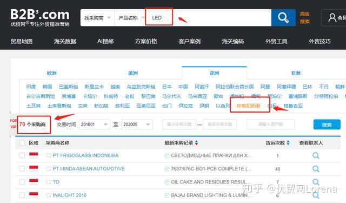Click clock icon beside СВЕТОДИОДНЫЕ record
The width and height of the screenshot is (346, 203).
(167, 156)
